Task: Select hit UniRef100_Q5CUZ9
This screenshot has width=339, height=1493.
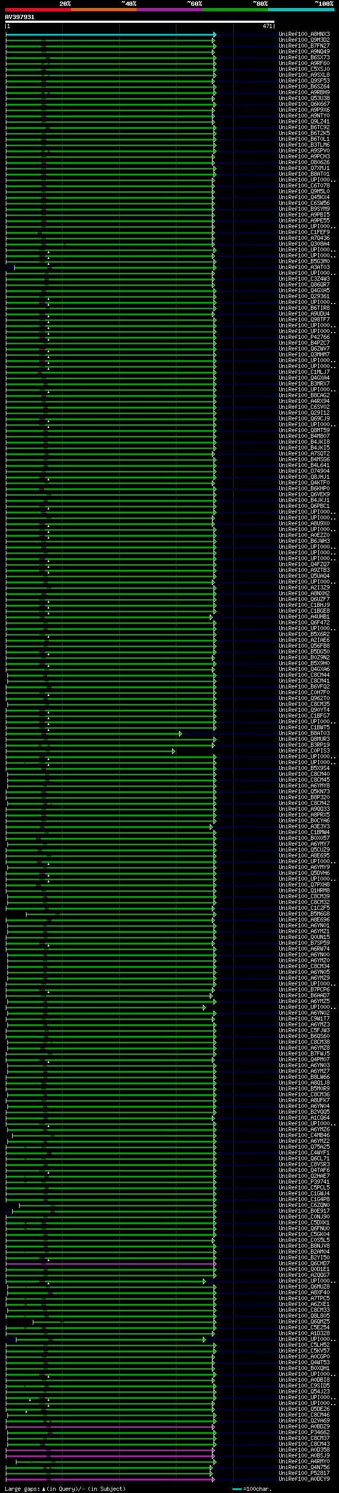Action: [304, 850]
